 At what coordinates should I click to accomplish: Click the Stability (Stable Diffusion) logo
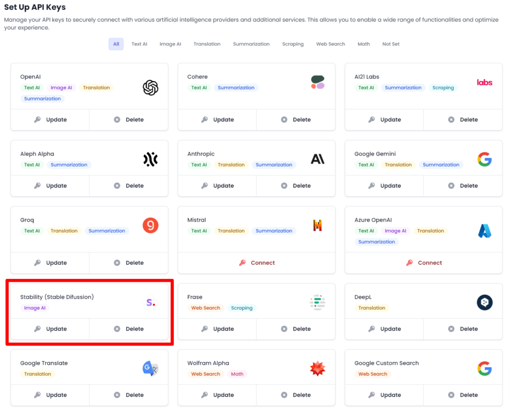(150, 303)
